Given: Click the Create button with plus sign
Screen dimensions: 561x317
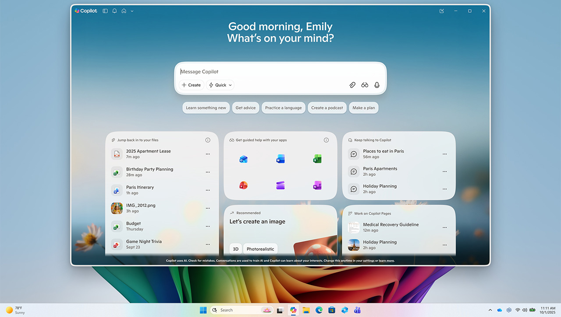Looking at the screenshot, I should 191,85.
